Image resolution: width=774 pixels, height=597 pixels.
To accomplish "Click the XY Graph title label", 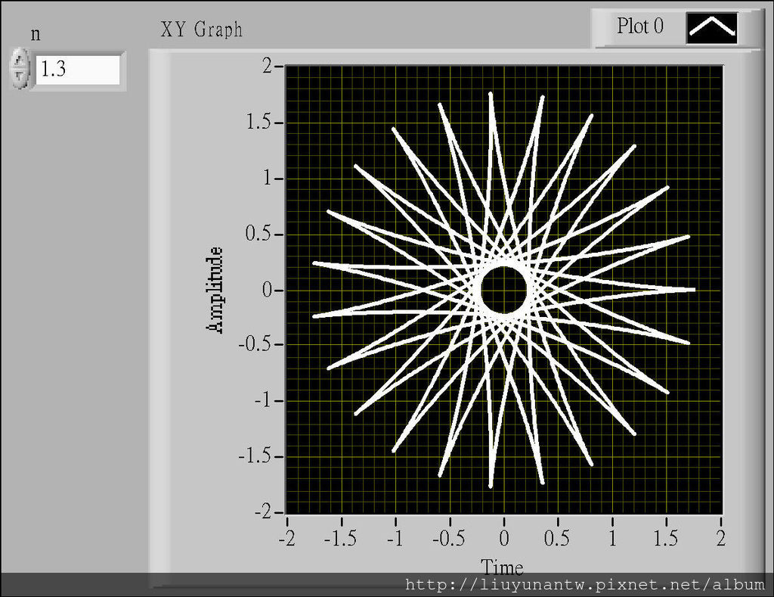I will 201,30.
